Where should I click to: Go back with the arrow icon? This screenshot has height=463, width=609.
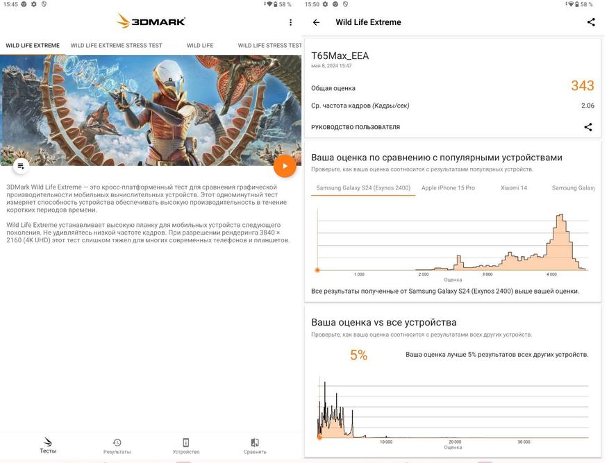click(x=316, y=22)
